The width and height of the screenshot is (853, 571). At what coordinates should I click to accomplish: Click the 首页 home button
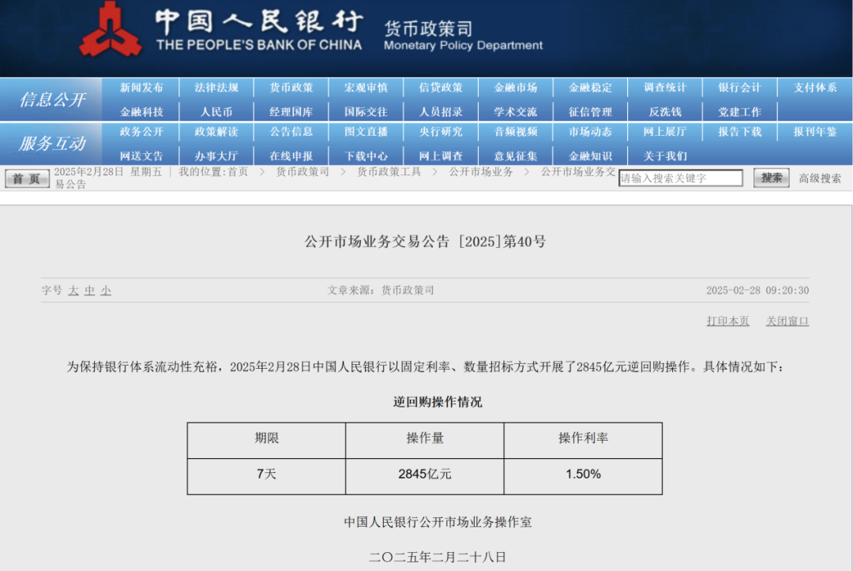pyautogui.click(x=27, y=178)
